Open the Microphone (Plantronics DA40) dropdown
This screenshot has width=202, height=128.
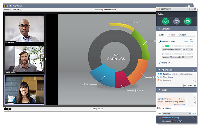click(178, 50)
